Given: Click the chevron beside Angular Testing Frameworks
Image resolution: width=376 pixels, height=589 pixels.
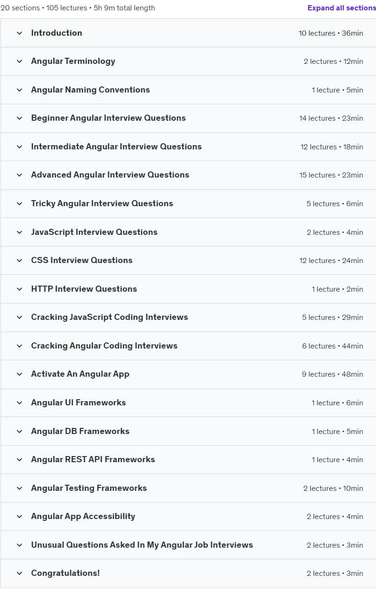Looking at the screenshot, I should click(19, 488).
